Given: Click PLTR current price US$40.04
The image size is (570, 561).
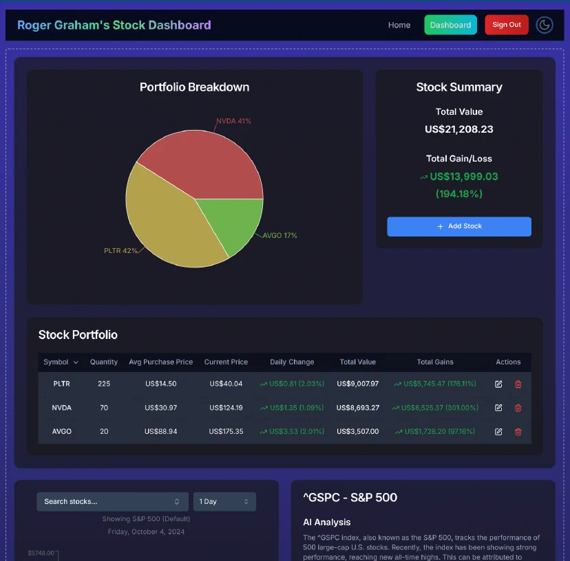Looking at the screenshot, I should [x=226, y=384].
